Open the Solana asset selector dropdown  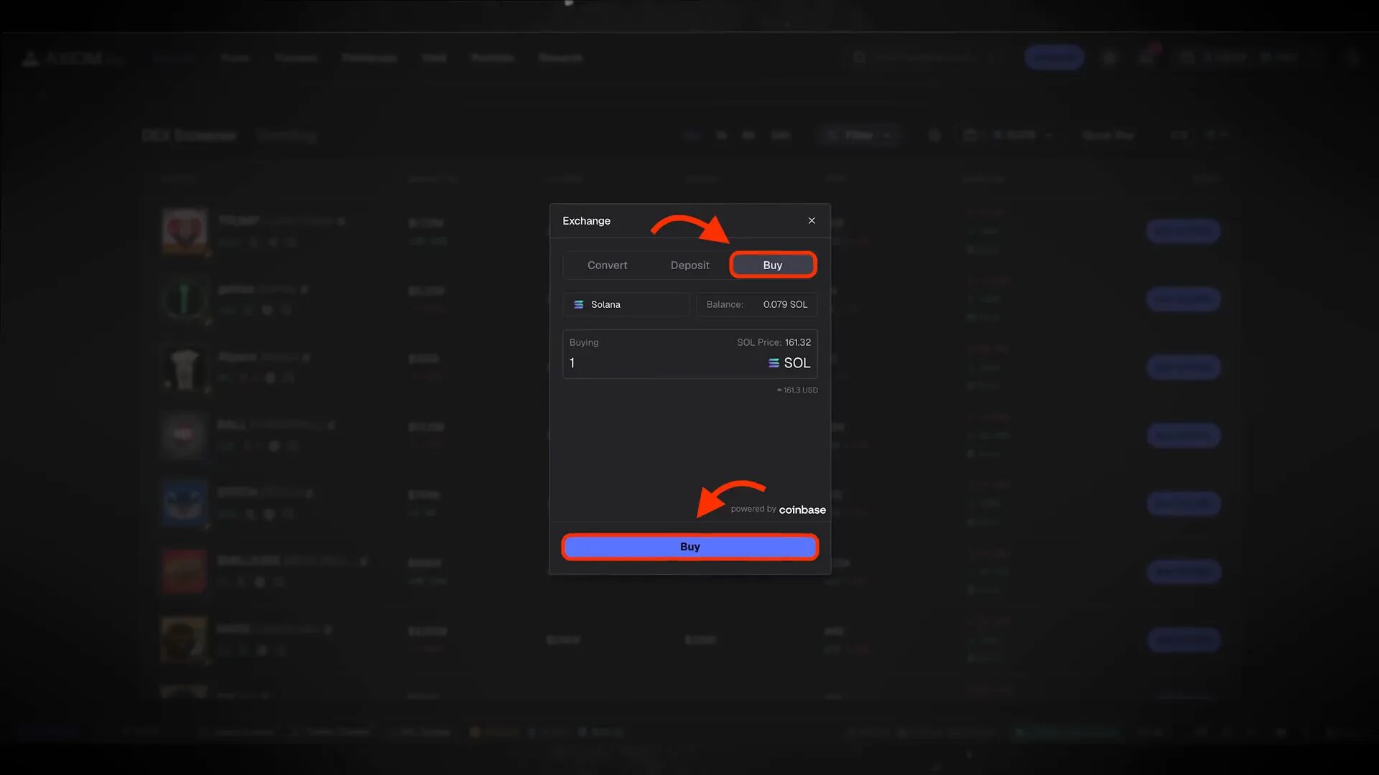[x=626, y=304]
